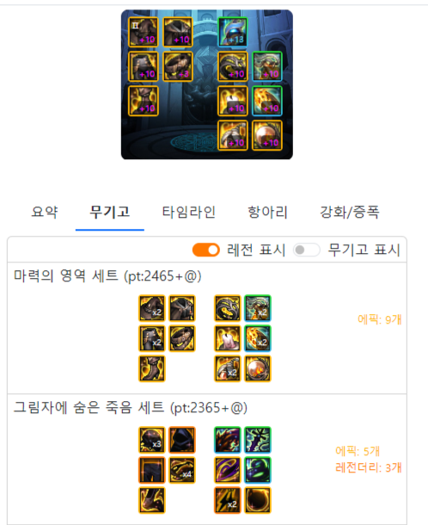Enable the 무기고 표시 toggle
Image resolution: width=428 pixels, height=525 pixels.
point(307,250)
